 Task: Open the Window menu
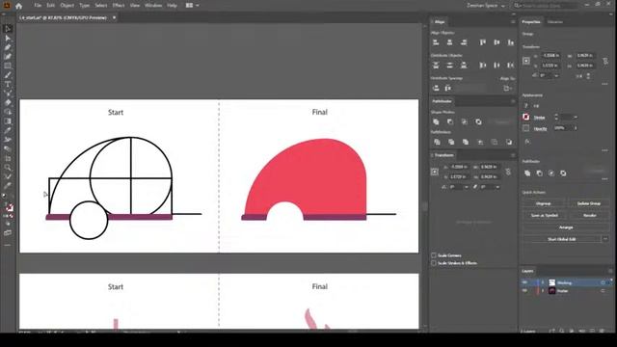click(153, 6)
